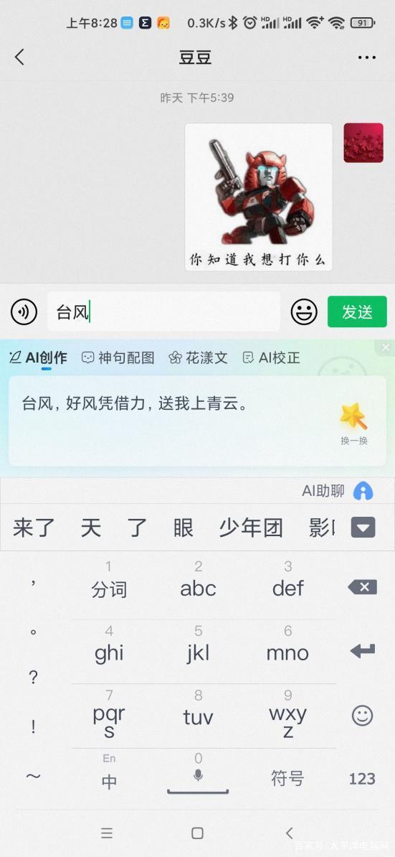Tap the microphone space key
The height and width of the screenshot is (857, 395).
coord(198,779)
